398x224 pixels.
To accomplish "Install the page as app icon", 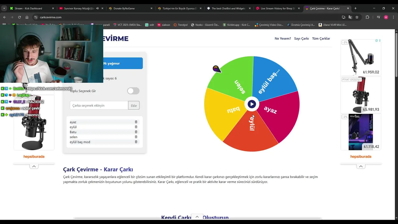I will (343, 17).
